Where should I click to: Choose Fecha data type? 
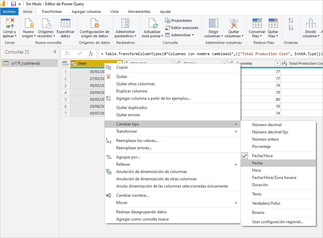click(x=278, y=163)
